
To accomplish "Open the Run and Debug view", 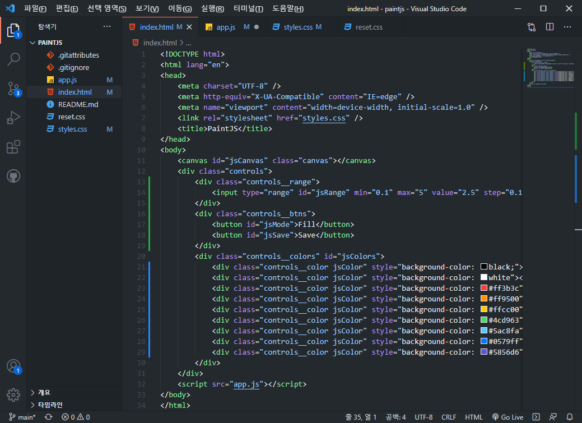I will point(13,118).
